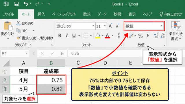Switch to the 挿入 tab

tap(41, 14)
